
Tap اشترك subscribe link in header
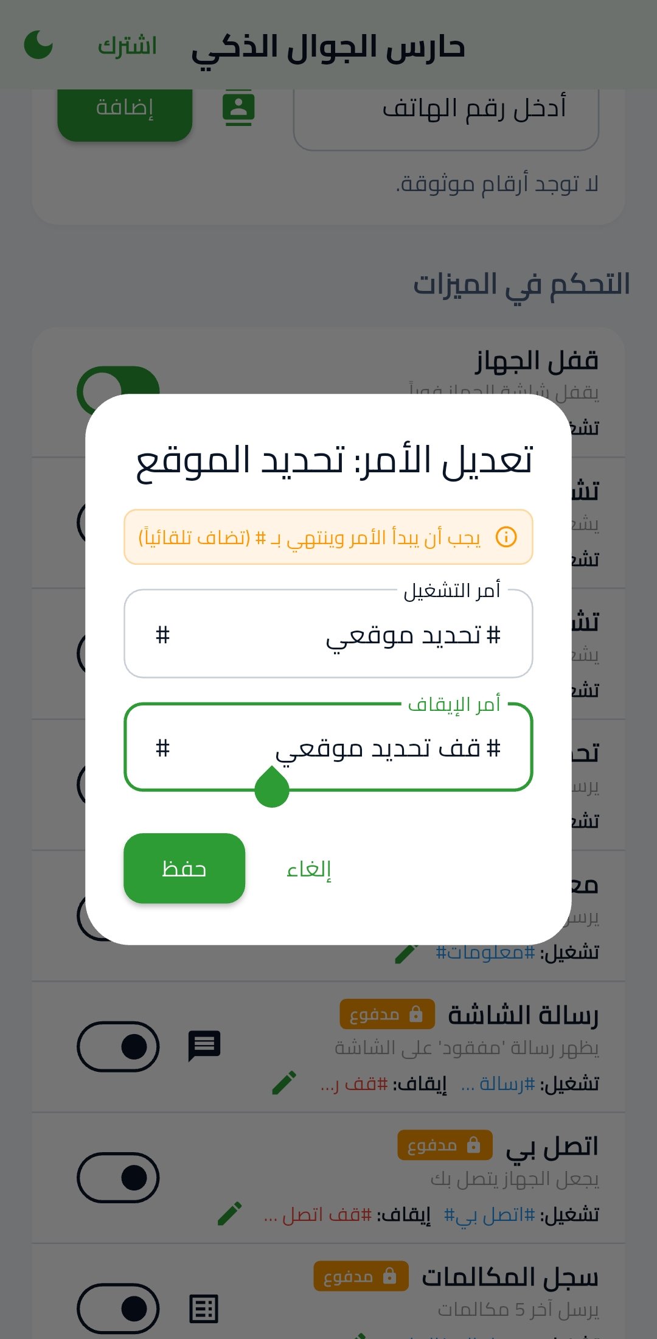tap(127, 46)
